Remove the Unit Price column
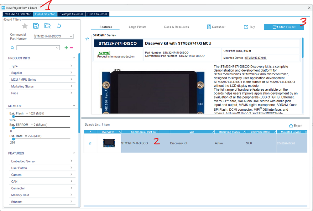Image resolution: width=313 pixels, height=211 pixels. pos(275,132)
